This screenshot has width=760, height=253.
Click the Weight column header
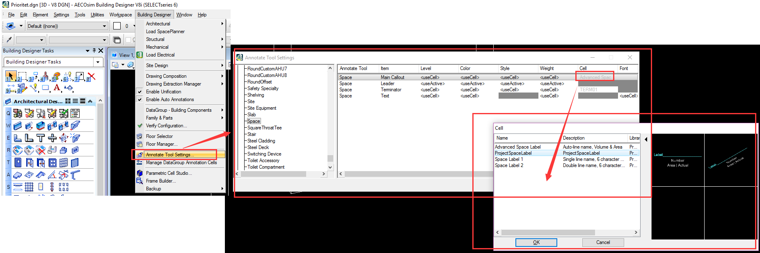pyautogui.click(x=557, y=68)
